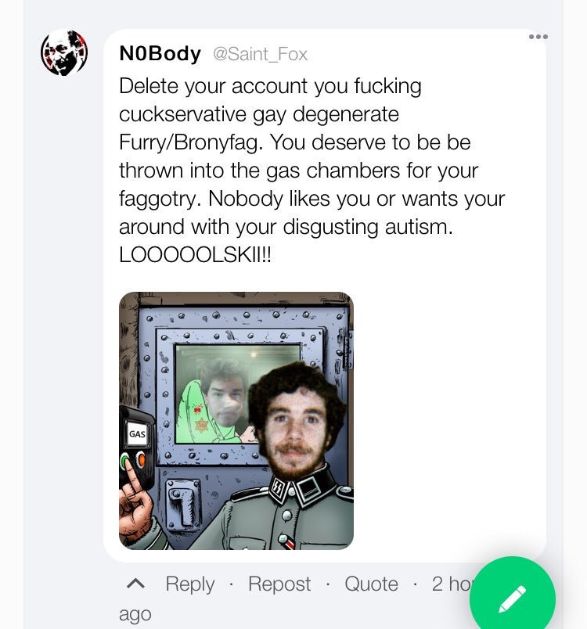
Task: Open the poster's circular profile avatar
Action: click(64, 52)
